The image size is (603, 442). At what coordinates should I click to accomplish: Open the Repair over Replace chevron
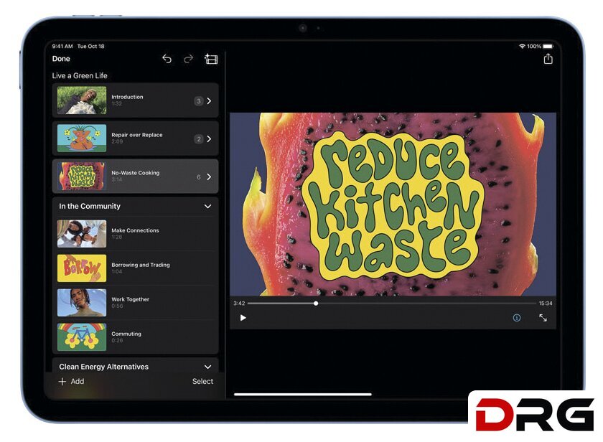pos(209,139)
